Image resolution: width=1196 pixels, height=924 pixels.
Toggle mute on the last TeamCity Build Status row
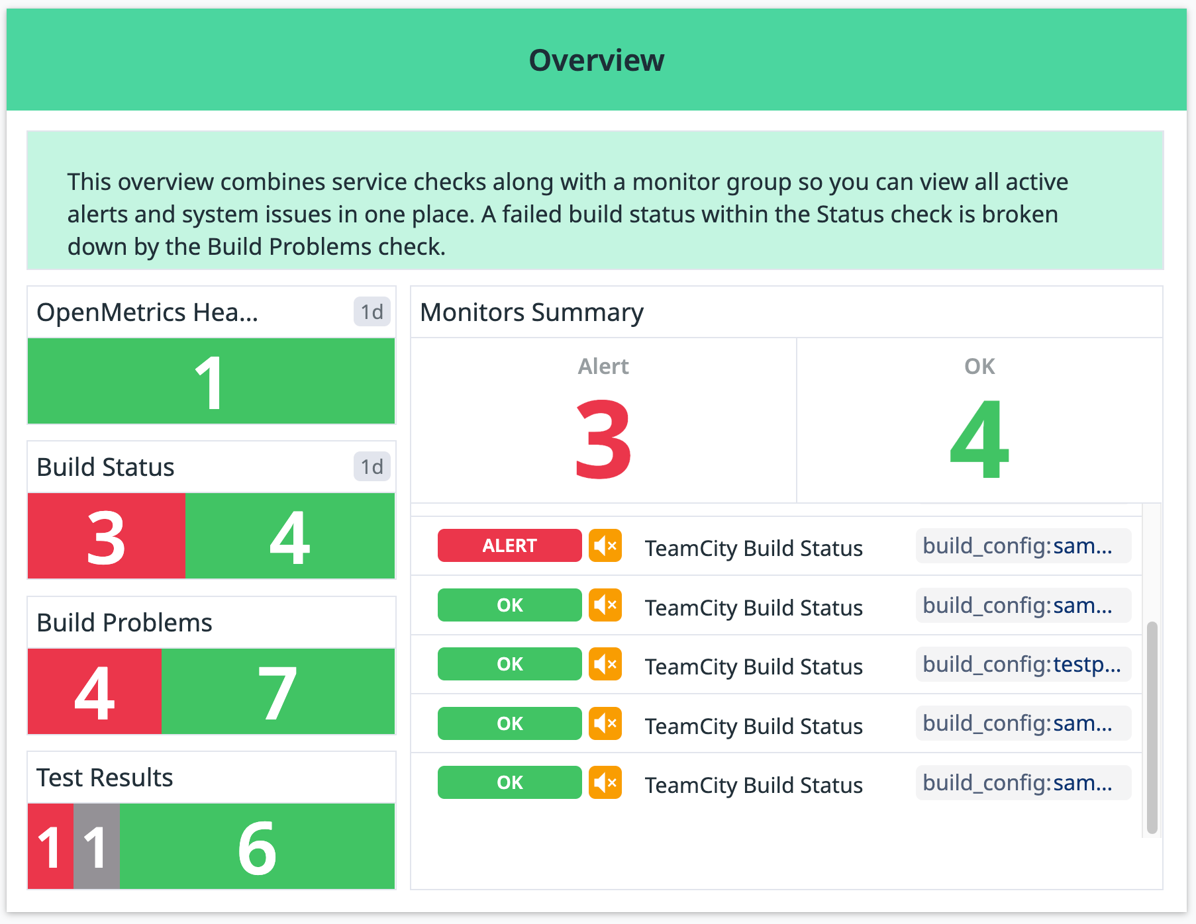(605, 782)
